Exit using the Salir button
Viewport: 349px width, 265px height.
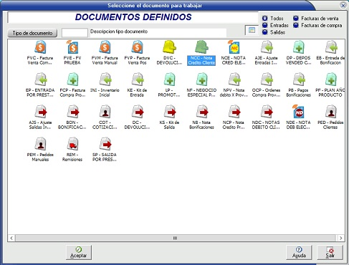330,253
